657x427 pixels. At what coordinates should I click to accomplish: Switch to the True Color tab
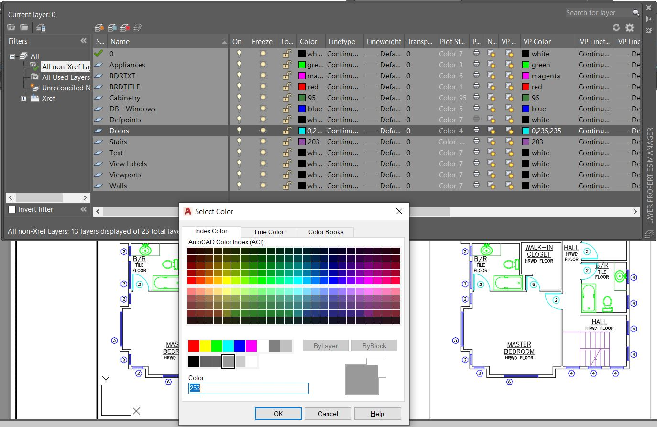[x=268, y=232]
